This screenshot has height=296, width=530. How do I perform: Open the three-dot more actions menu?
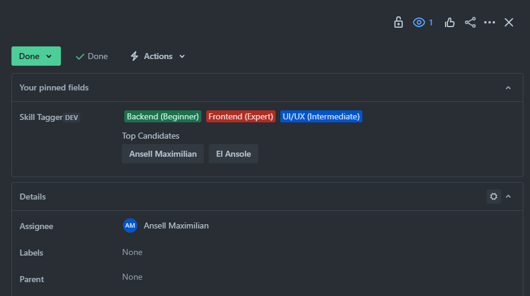coord(490,22)
